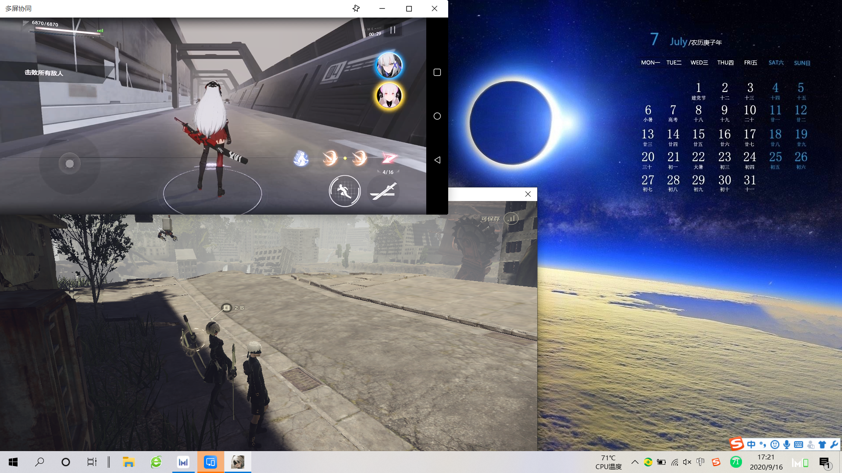842x473 pixels.
Task: Click the 00:29 game timer
Action: click(375, 34)
